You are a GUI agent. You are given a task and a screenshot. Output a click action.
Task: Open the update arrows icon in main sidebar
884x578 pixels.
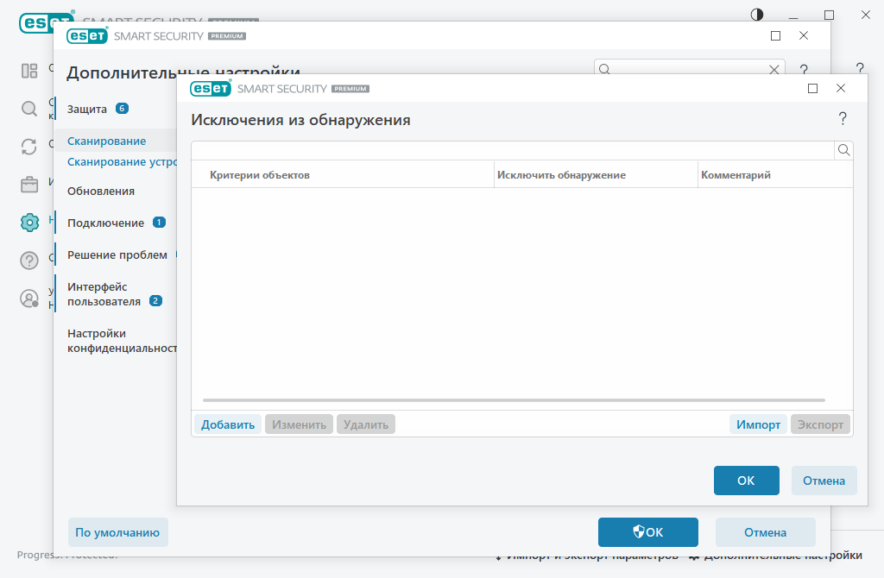pyautogui.click(x=29, y=147)
